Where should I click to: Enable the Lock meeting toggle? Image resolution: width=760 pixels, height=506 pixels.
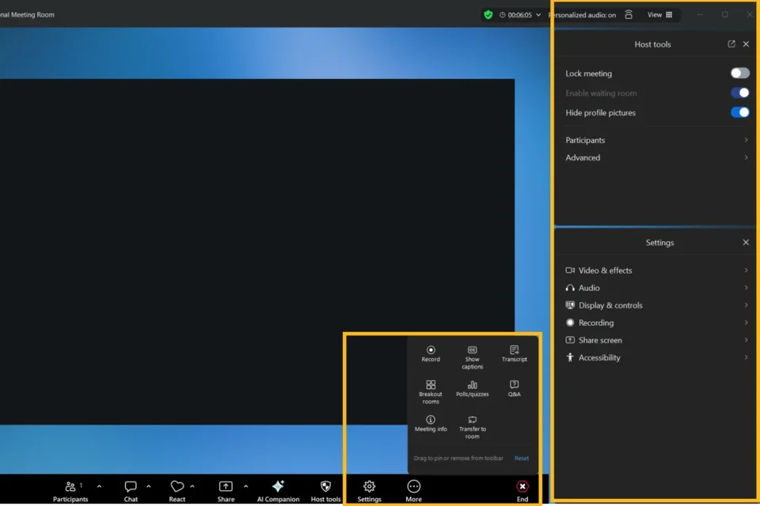tap(739, 73)
